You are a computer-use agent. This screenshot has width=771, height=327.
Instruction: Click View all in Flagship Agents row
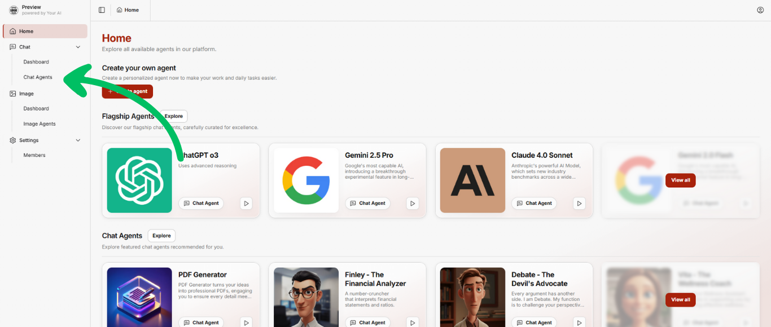click(681, 180)
